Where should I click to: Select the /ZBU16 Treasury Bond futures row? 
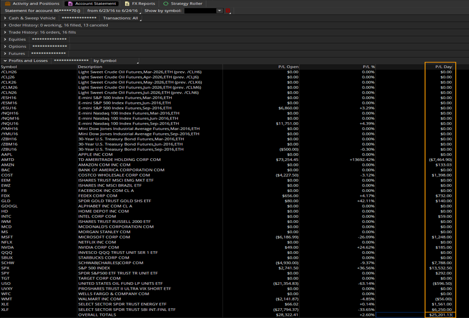(234, 149)
